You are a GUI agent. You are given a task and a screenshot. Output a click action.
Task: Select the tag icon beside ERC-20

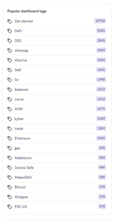9,207
